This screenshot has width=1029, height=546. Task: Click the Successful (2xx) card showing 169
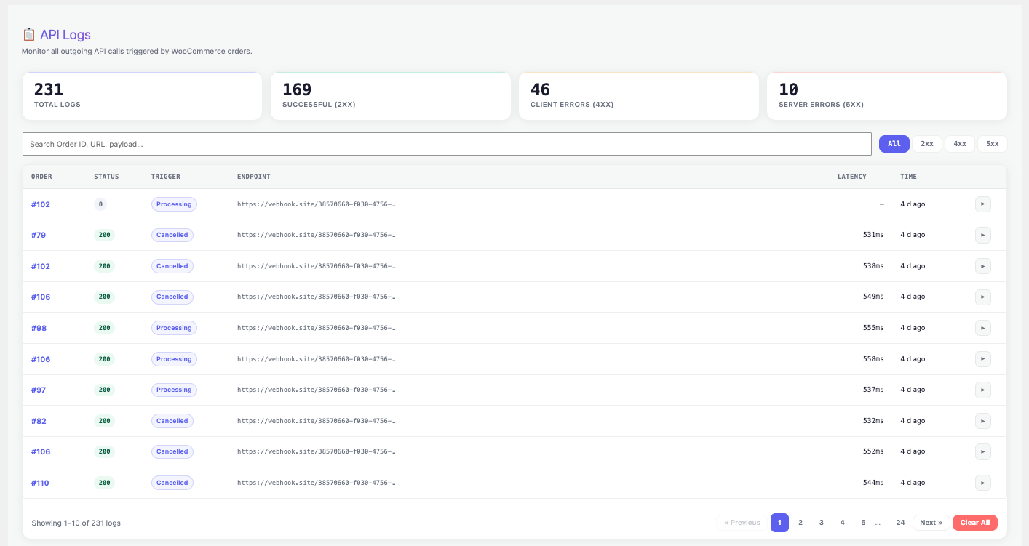[391, 96]
